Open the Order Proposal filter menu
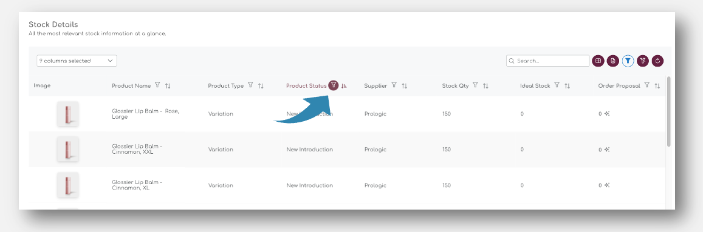This screenshot has width=703, height=232. pyautogui.click(x=647, y=85)
